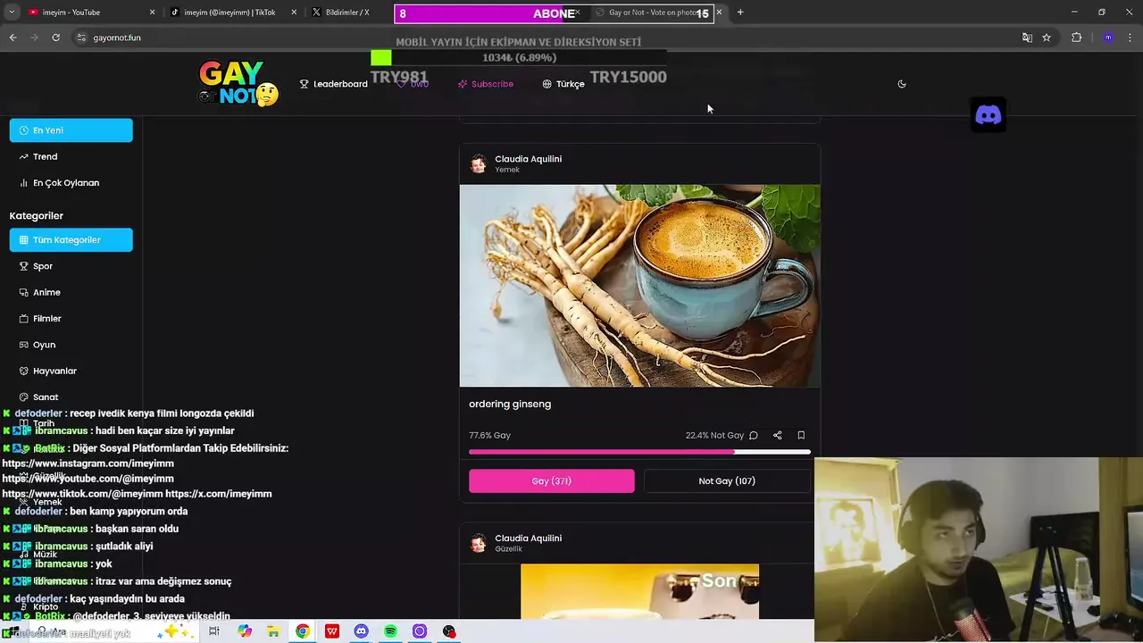Select En Çok Oylanan sorting
This screenshot has height=643, width=1143.
(x=71, y=183)
